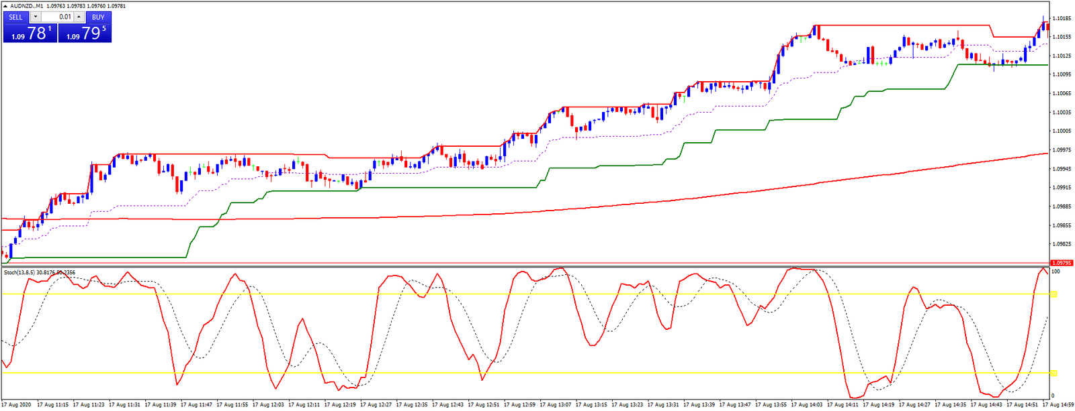Click the 100 value on stochastic scale
The height and width of the screenshot is (411, 1075).
click(1056, 272)
